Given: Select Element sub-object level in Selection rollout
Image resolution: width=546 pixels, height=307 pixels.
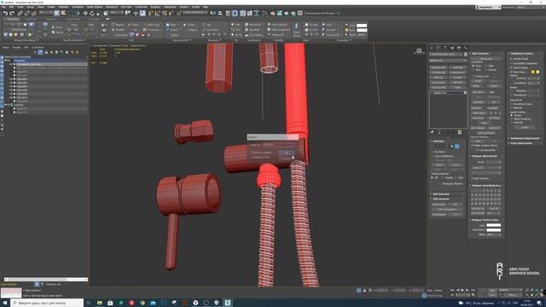Looking at the screenshot, I should (457, 146).
